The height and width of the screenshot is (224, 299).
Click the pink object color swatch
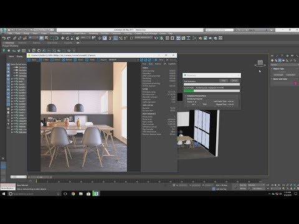point(295,83)
